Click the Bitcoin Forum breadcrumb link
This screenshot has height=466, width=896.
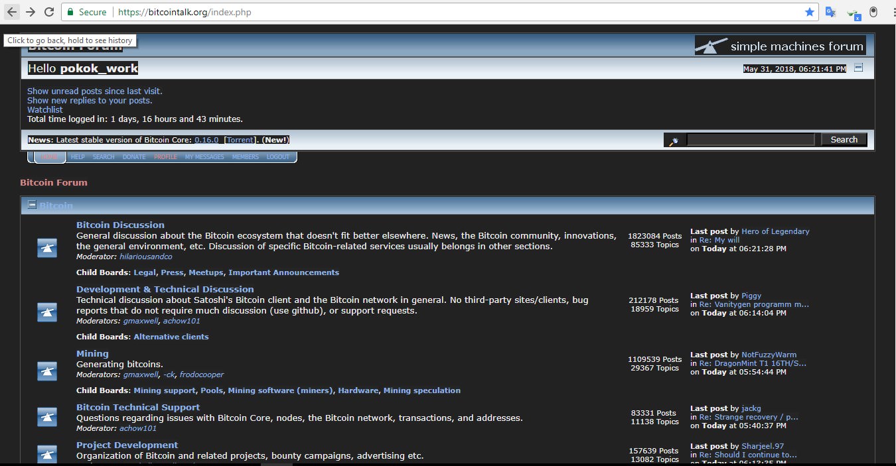pos(54,182)
